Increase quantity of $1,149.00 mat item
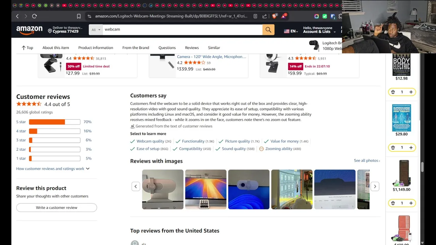Image resolution: width=436 pixels, height=245 pixels. point(411,203)
